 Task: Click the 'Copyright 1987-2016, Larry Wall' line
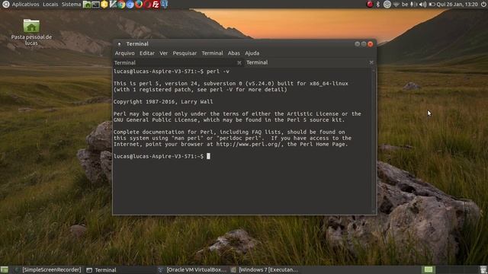[x=163, y=101]
